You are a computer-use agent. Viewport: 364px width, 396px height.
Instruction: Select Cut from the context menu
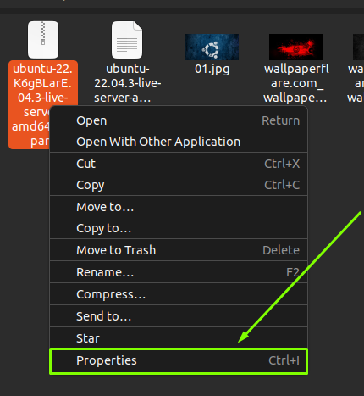(179, 164)
